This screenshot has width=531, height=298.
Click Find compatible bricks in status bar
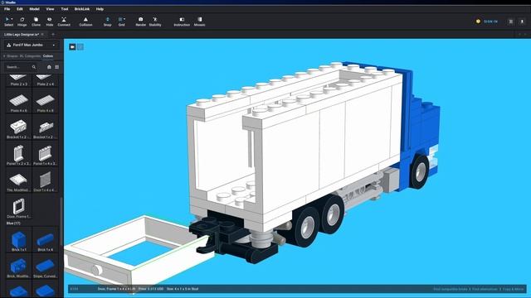click(x=451, y=289)
